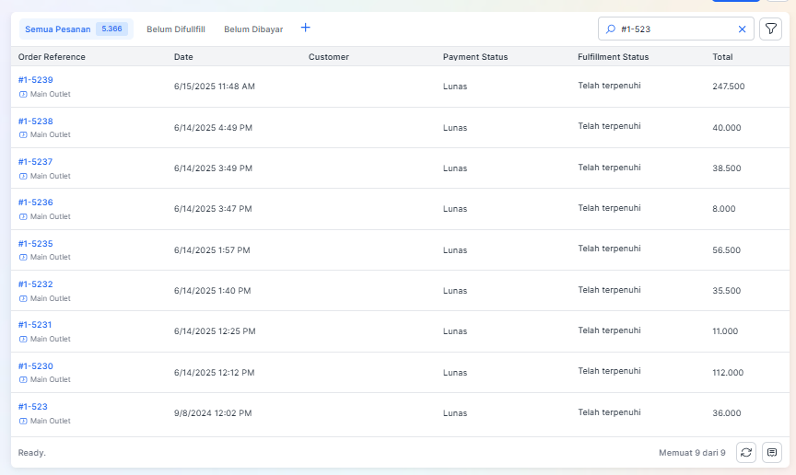The image size is (796, 475).
Task: Open order #1-5239 link
Action: point(36,80)
